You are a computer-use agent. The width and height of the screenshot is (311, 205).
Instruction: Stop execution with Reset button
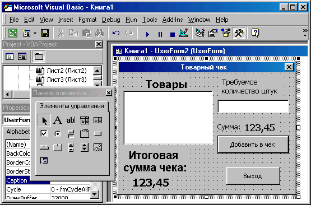tap(173, 35)
